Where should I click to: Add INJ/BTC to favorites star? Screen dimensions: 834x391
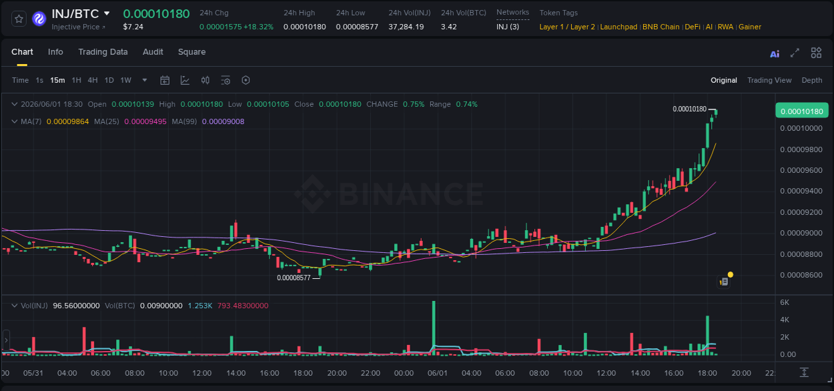coord(19,19)
